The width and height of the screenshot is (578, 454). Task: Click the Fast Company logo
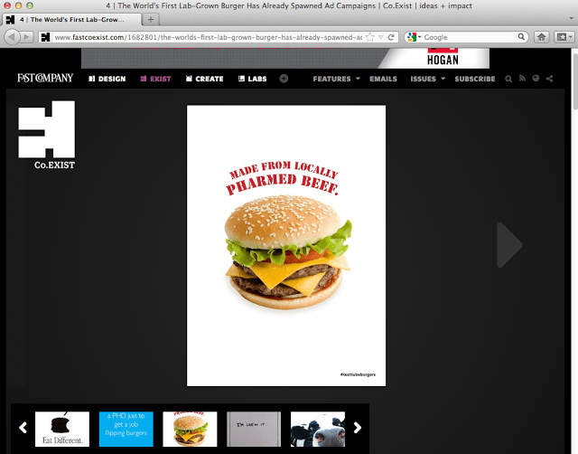click(x=46, y=79)
